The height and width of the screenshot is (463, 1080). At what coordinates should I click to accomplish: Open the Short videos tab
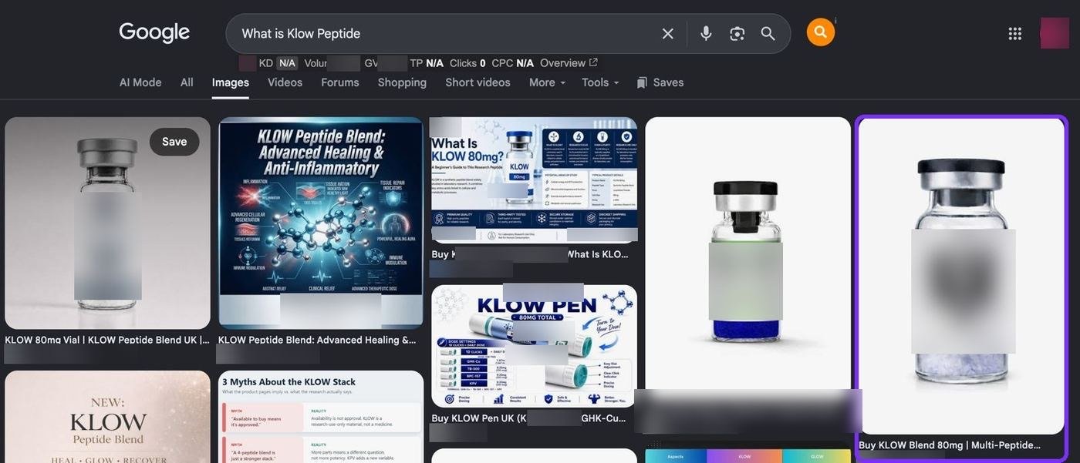(478, 82)
